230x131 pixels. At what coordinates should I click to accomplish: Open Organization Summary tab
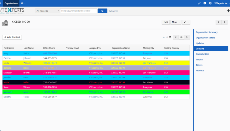click(x=207, y=32)
